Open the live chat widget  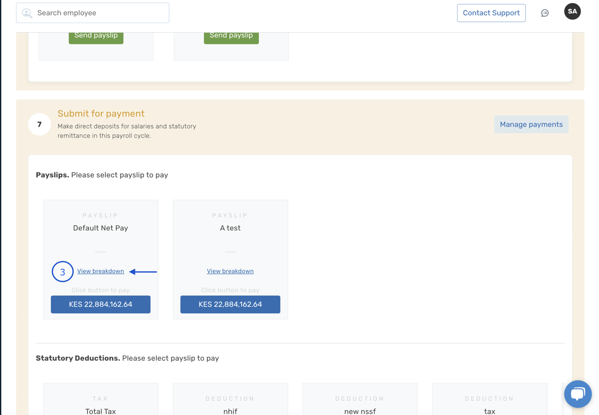tap(578, 394)
